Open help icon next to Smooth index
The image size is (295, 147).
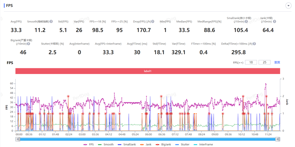[x=51, y=22]
